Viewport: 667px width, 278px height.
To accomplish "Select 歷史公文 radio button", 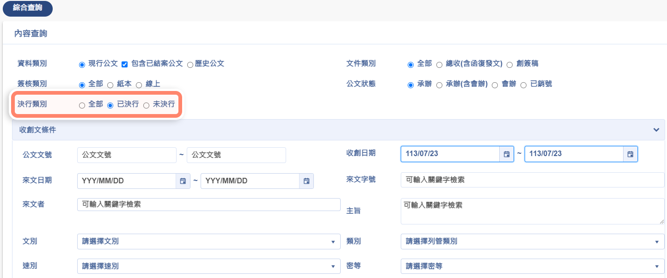I will click(190, 65).
